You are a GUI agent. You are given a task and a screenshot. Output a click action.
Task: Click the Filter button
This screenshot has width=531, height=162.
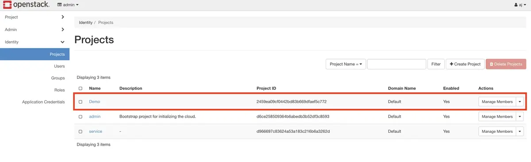point(436,64)
